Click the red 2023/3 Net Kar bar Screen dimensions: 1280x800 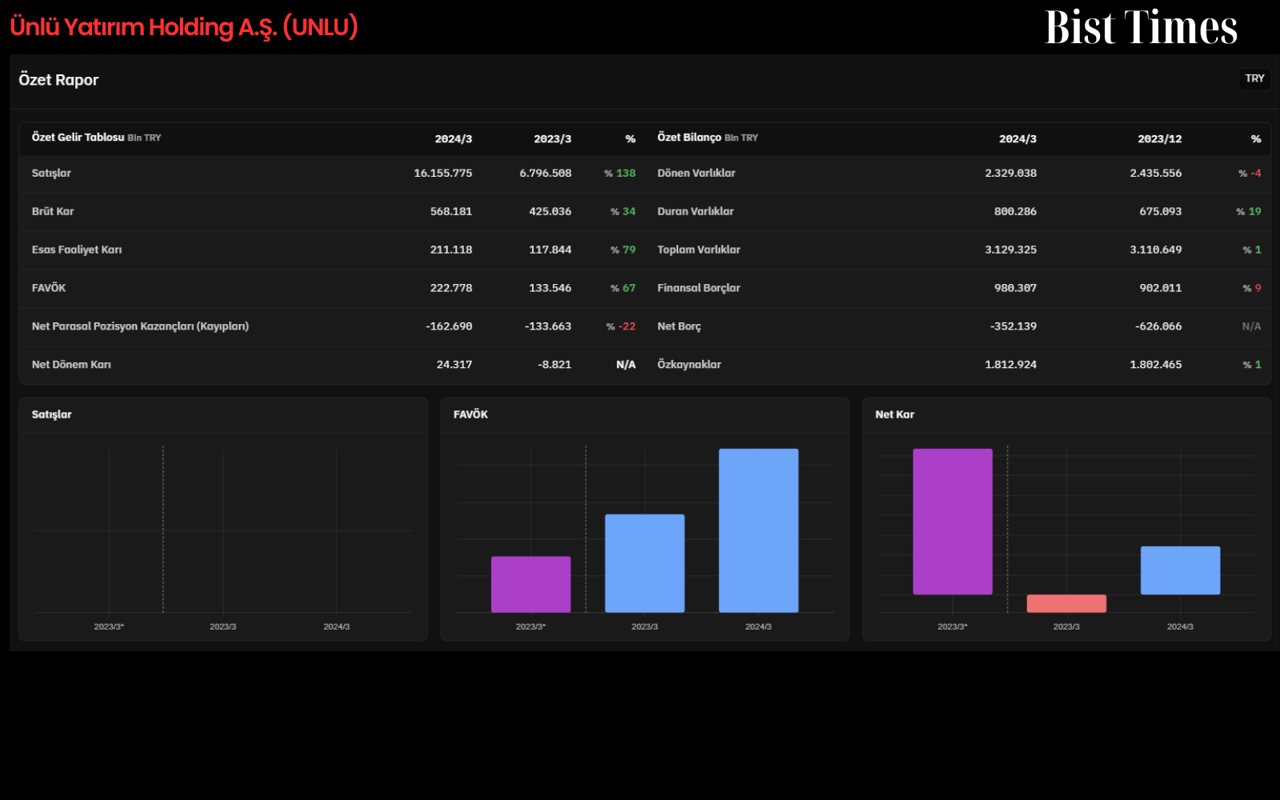pos(1066,603)
